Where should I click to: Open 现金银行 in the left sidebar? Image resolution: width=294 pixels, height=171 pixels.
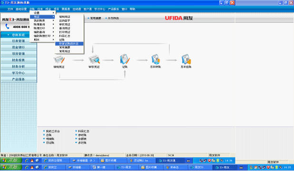point(19,47)
